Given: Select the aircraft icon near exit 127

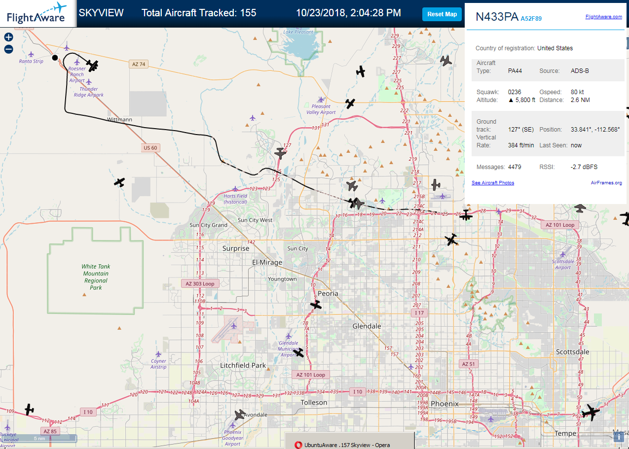Looking at the screenshot, I should click(280, 153).
